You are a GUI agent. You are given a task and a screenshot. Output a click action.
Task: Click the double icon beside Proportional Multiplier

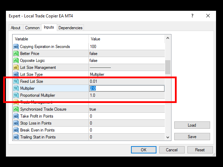tap(16, 95)
